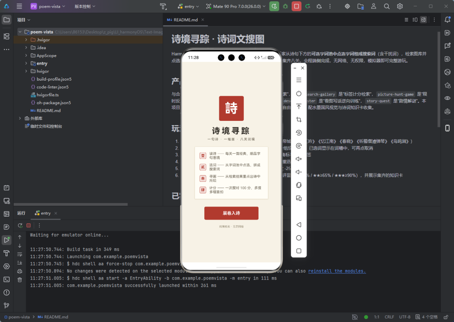This screenshot has width=454, height=322.
Task: Open IDE settings gear
Action: pos(400,6)
